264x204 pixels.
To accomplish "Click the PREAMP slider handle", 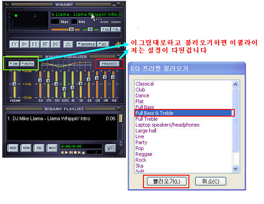I will 14,84.
